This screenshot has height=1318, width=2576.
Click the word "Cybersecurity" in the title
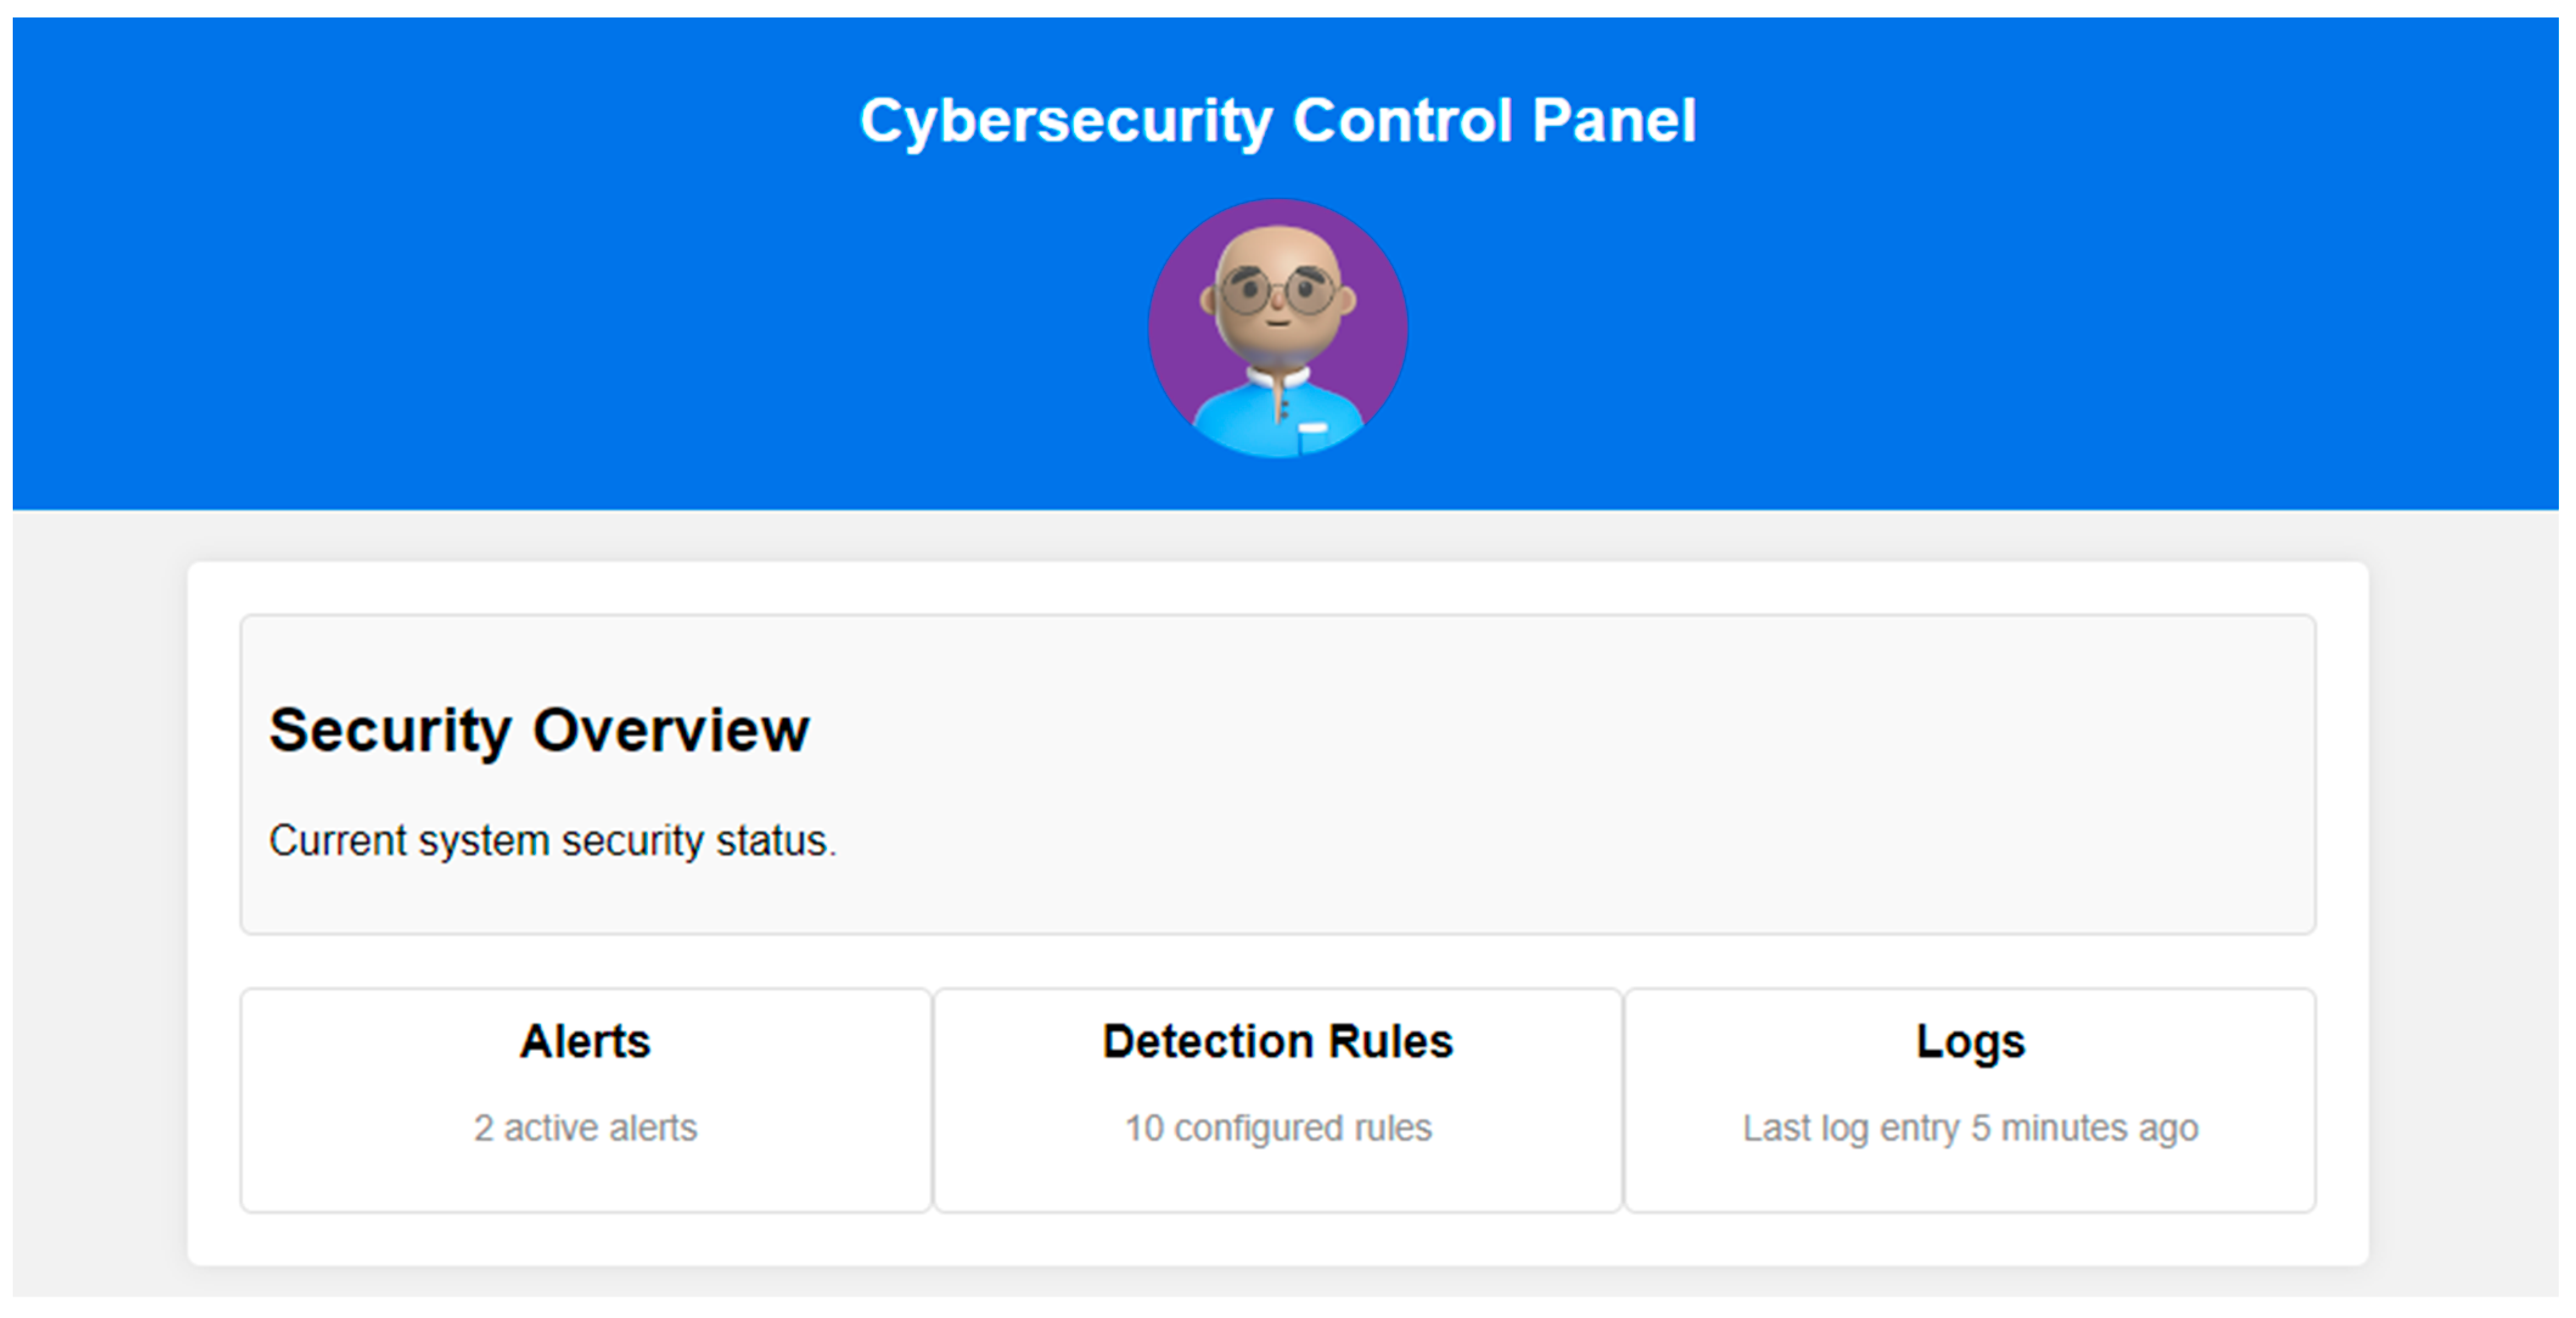tap(1065, 121)
